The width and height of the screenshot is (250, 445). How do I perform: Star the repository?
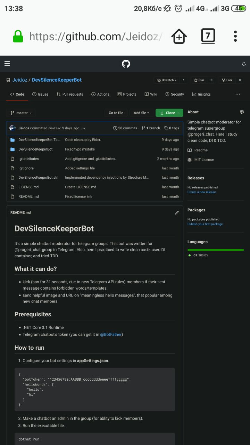199,80
